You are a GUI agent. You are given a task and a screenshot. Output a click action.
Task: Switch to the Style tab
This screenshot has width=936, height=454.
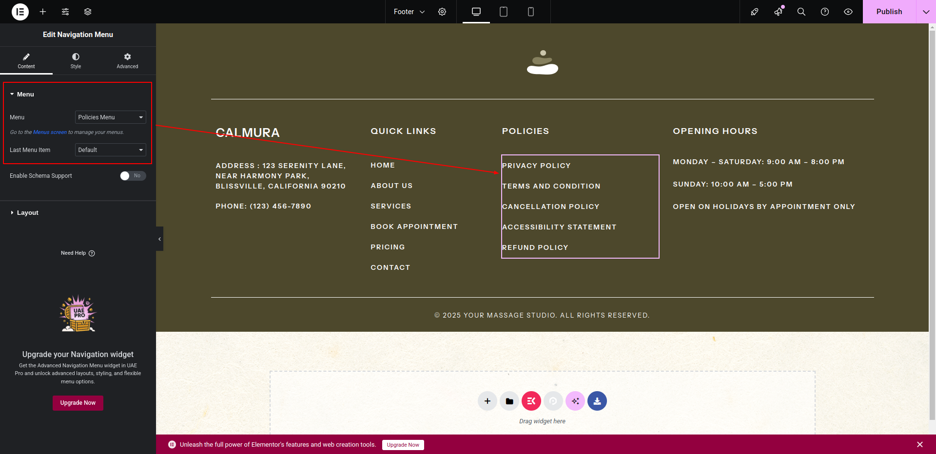[x=76, y=61]
